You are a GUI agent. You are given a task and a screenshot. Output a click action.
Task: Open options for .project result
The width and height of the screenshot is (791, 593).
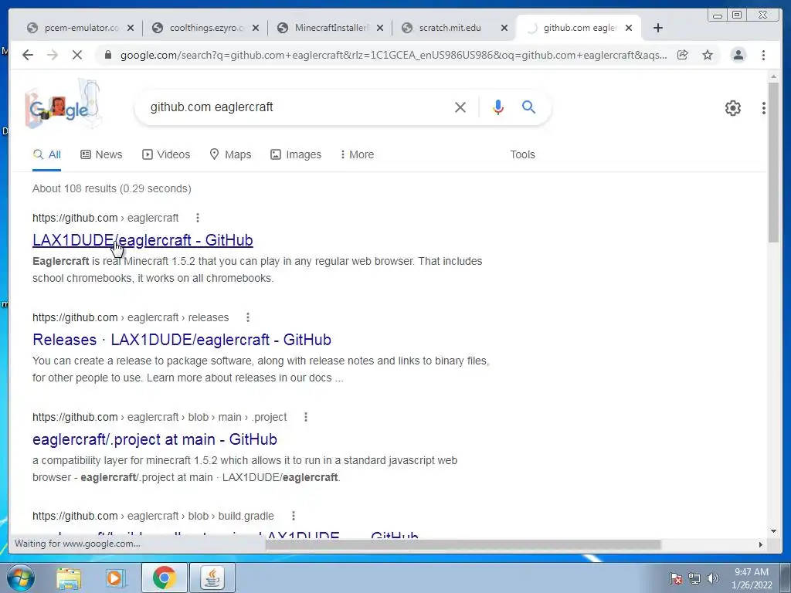point(306,417)
